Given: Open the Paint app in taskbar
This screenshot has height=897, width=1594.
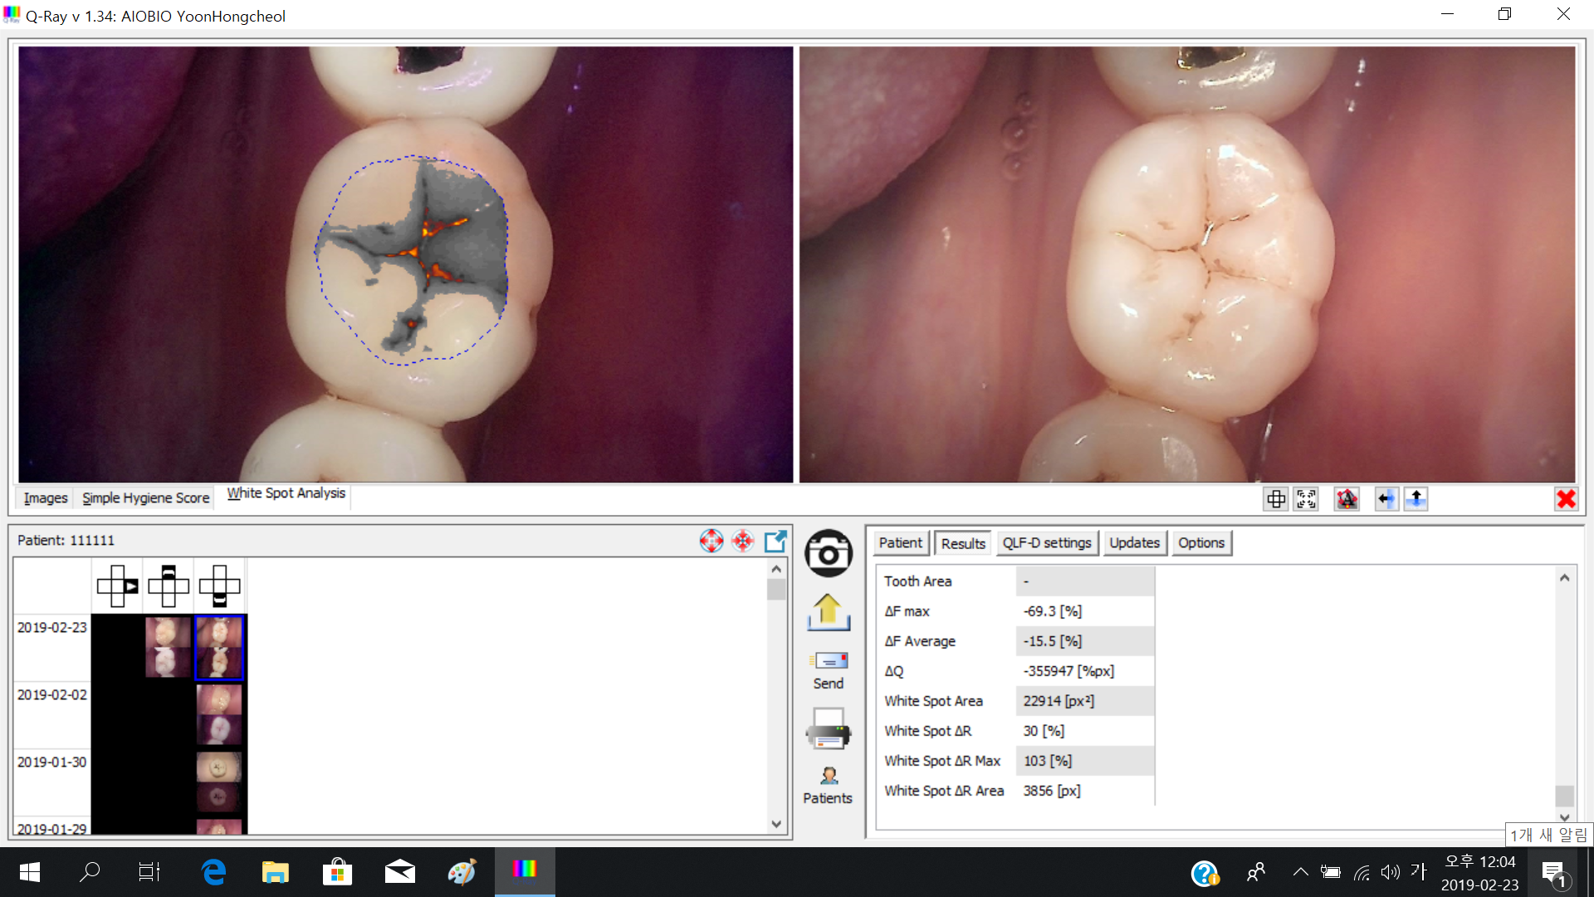Looking at the screenshot, I should pos(462,872).
